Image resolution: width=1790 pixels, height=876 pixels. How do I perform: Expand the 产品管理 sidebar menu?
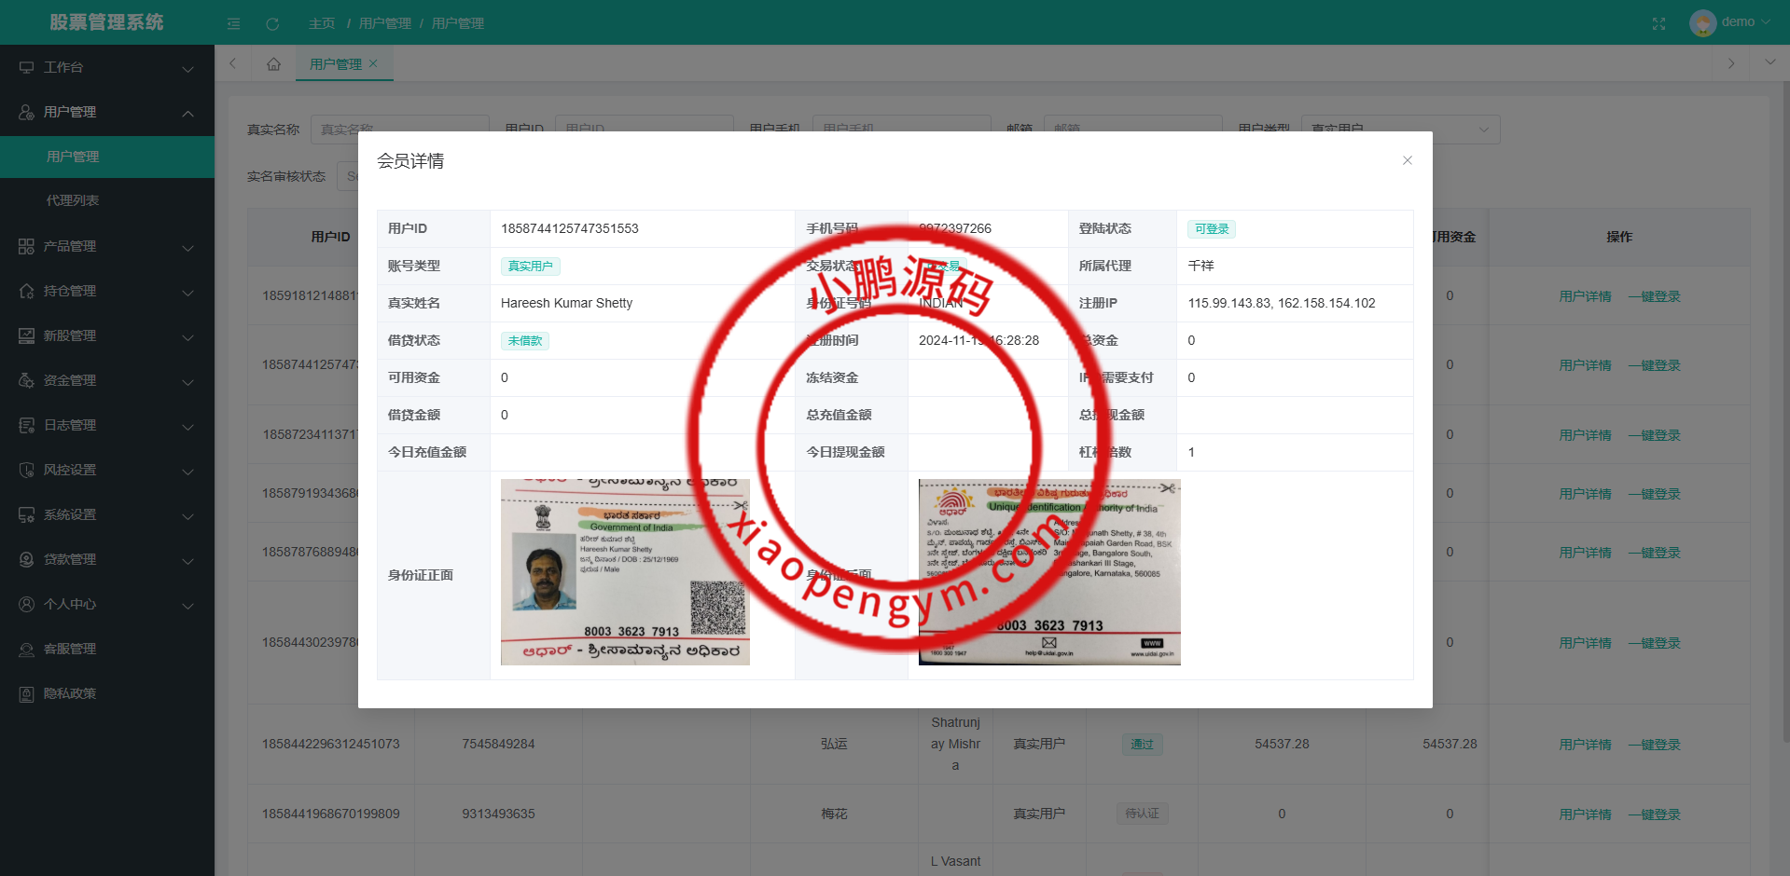(106, 246)
